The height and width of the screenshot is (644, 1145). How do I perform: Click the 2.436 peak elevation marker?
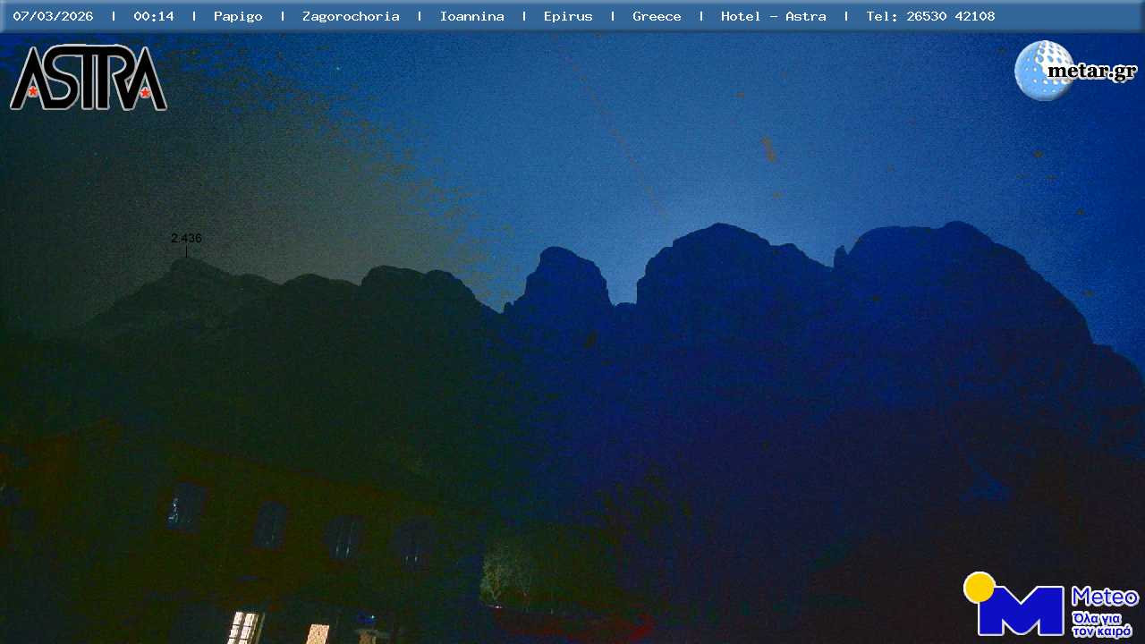[x=186, y=239]
